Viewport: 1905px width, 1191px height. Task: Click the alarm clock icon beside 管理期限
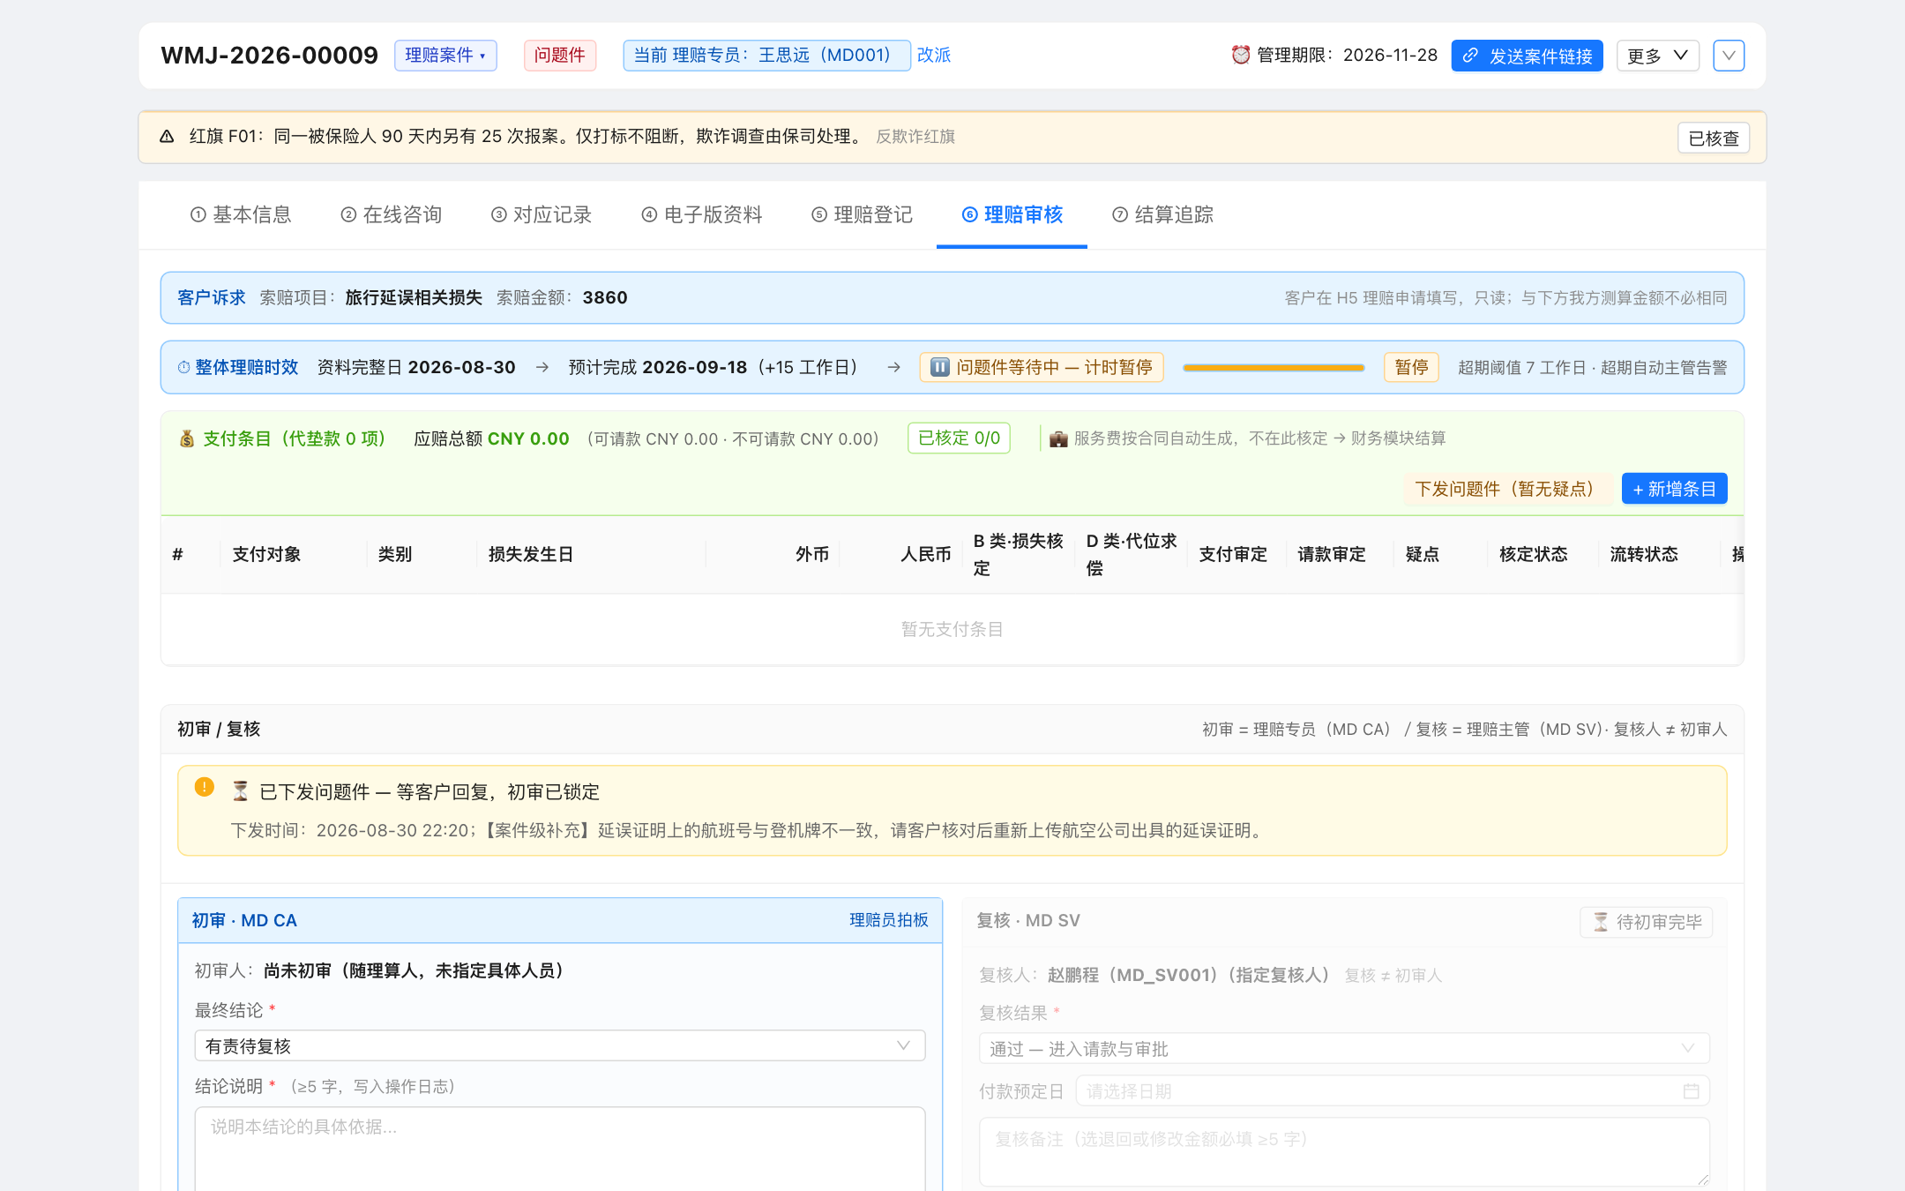pyautogui.click(x=1240, y=55)
